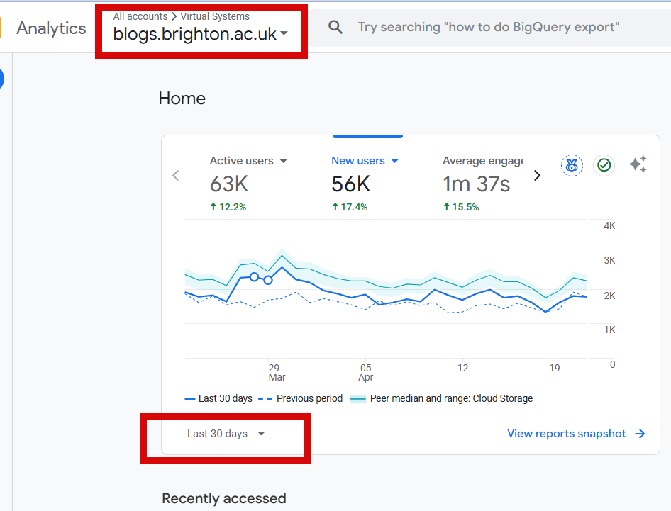This screenshot has height=511, width=671.
Task: Click into the Analytics search field
Action: pyautogui.click(x=489, y=27)
